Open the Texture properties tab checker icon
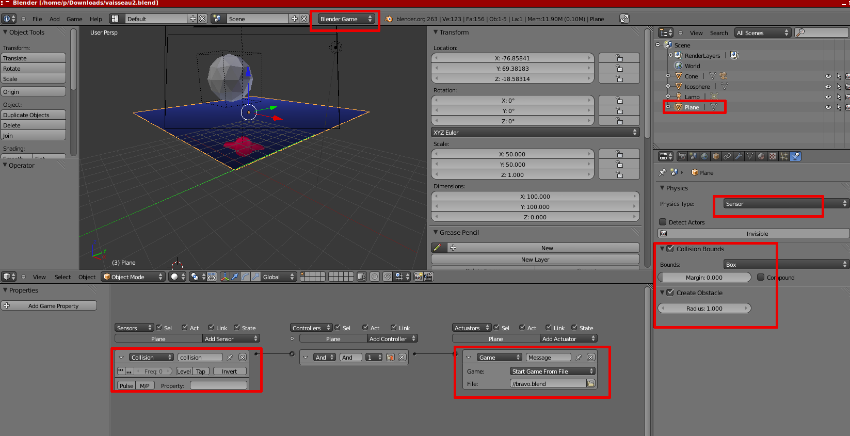Image resolution: width=850 pixels, height=436 pixels. [x=773, y=156]
